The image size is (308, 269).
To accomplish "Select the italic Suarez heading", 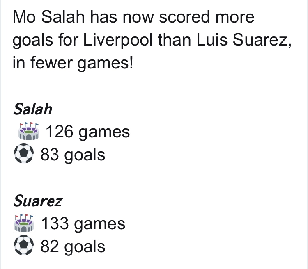I will point(37,201).
